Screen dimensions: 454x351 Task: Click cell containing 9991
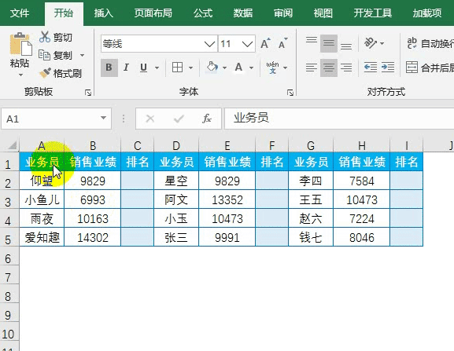227,237
